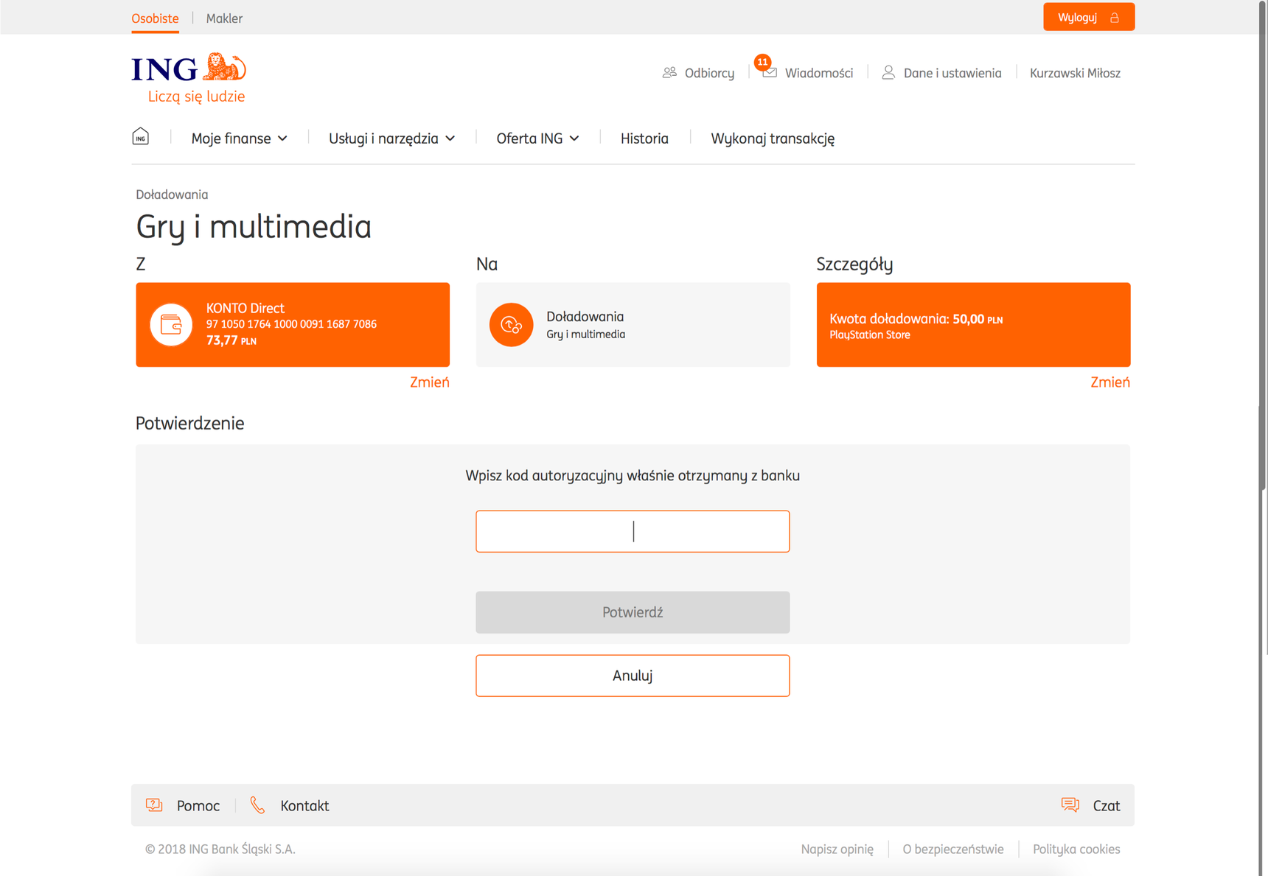The height and width of the screenshot is (876, 1268).
Task: Click the account number 97 1050 1764 text
Action: tap(291, 324)
